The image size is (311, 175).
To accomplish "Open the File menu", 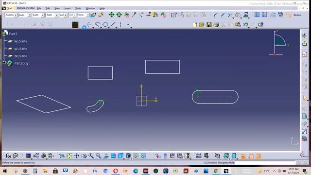I will pyautogui.click(x=39, y=8).
